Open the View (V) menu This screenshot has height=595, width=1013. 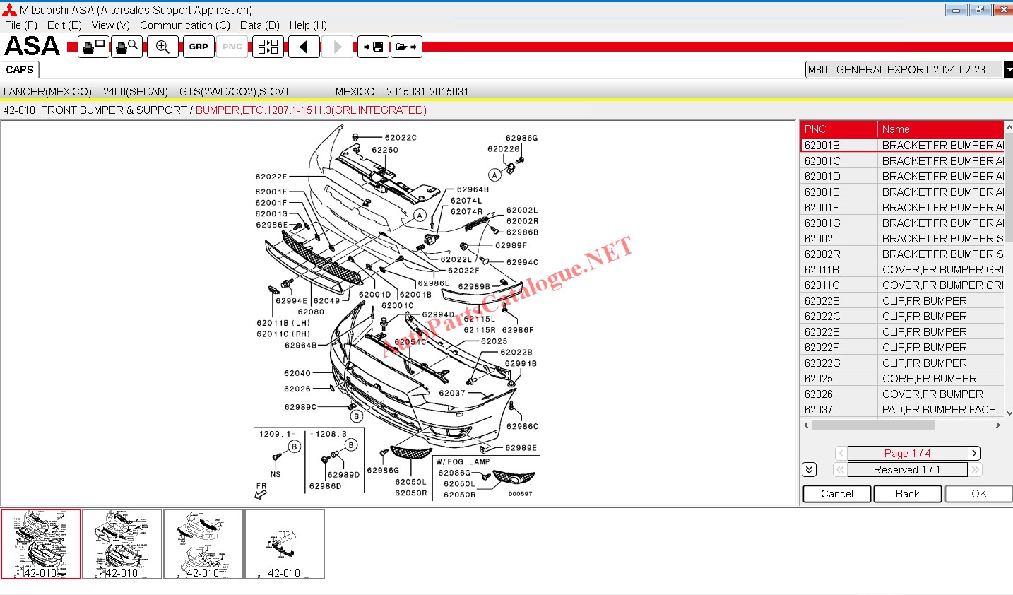(111, 25)
